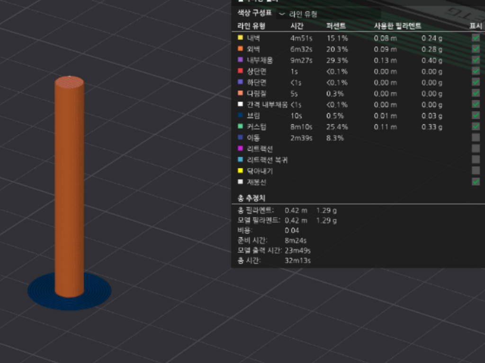Screen dimensions: 485x363
Task: Click the 하단면 color swatch
Action: (240, 82)
